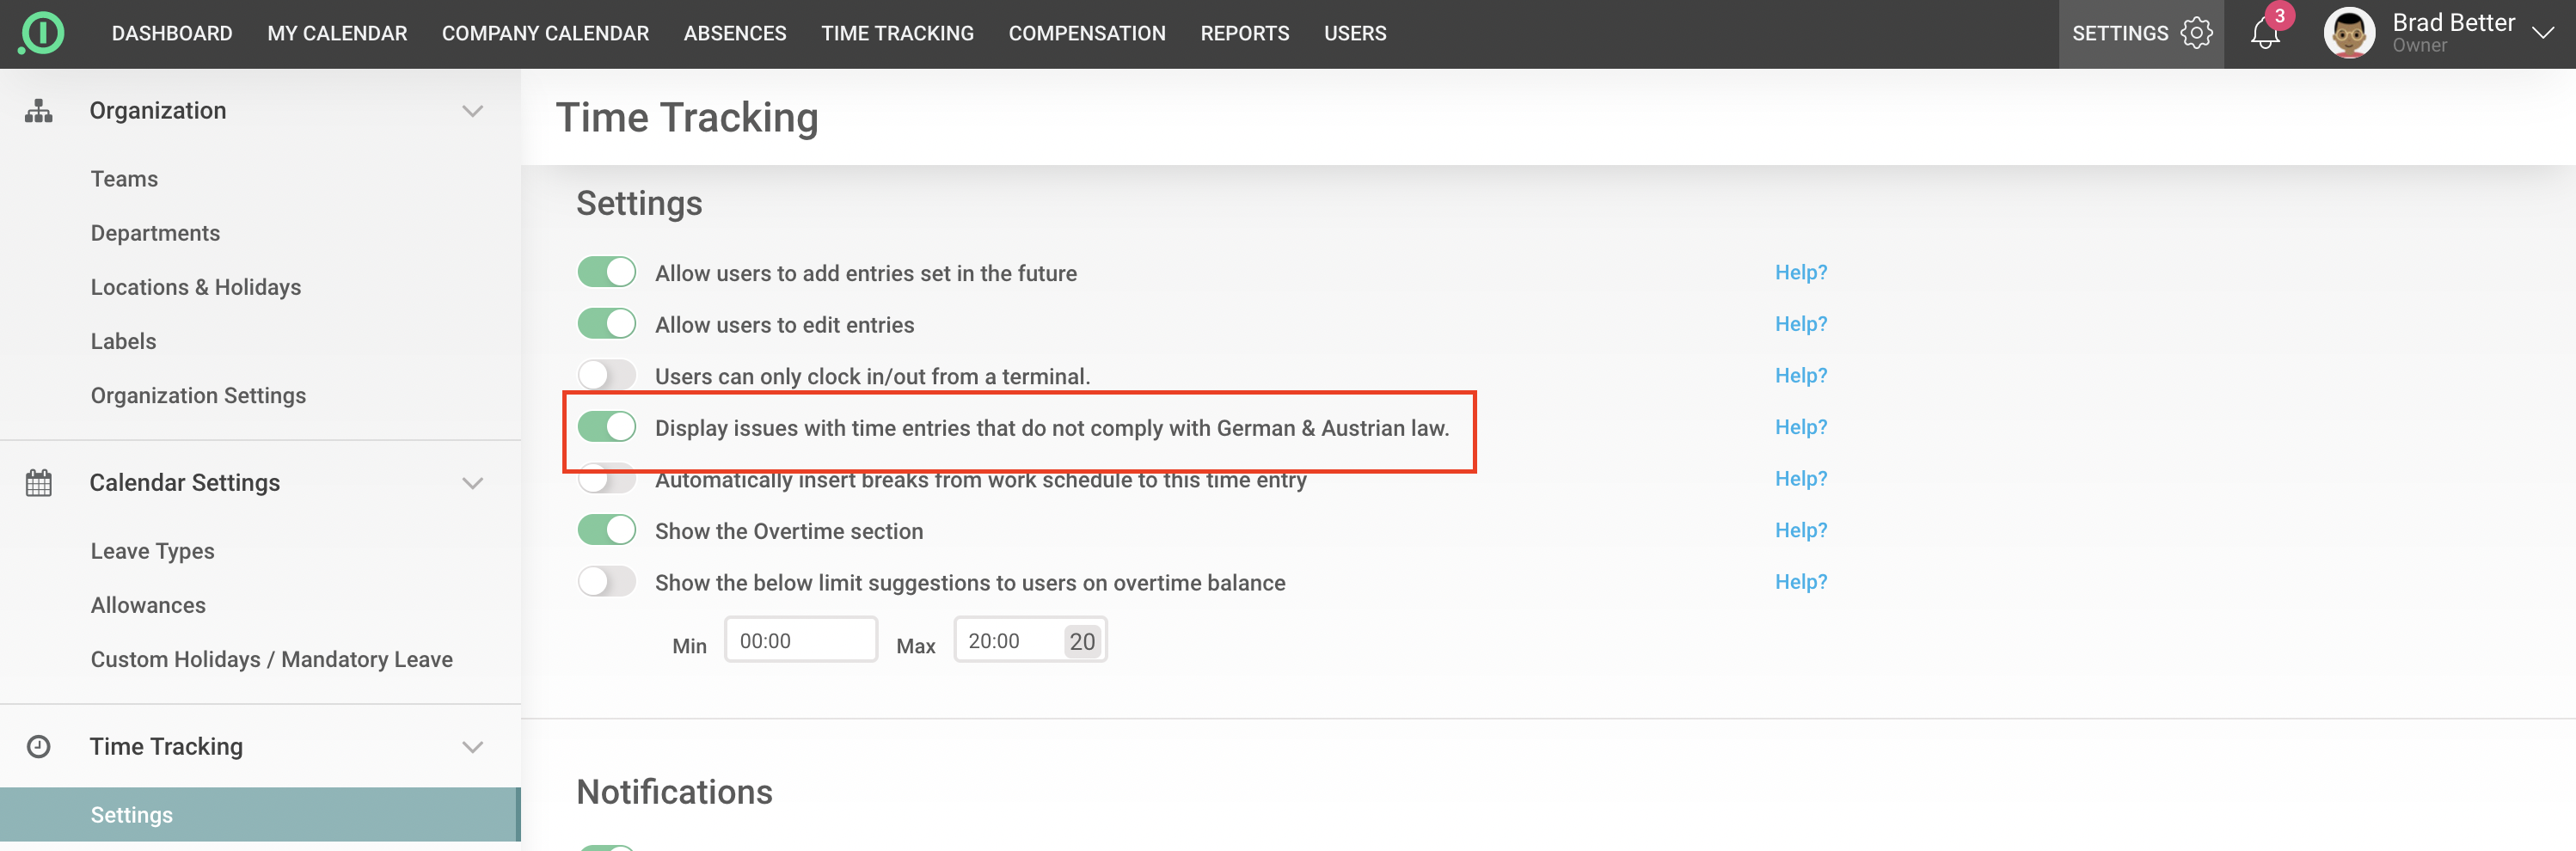2576x851 pixels.
Task: Click the Organization hierarchy icon
Action: 38,111
